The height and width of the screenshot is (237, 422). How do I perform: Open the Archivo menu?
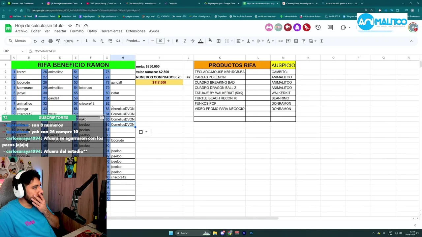tap(21, 31)
